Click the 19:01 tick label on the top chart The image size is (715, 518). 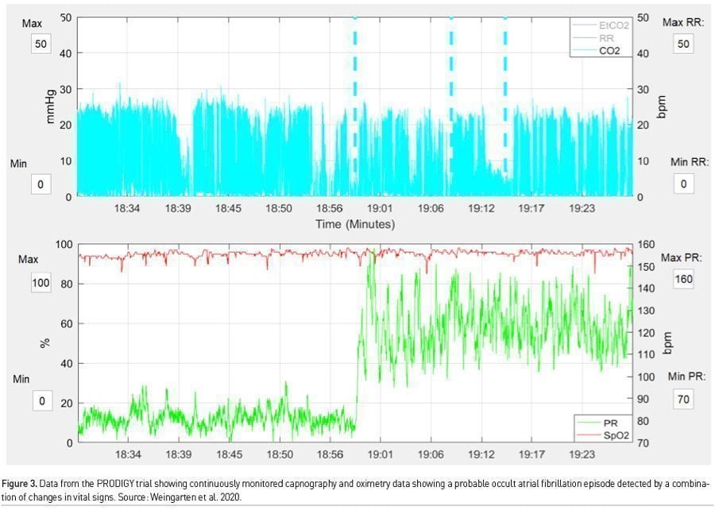pyautogui.click(x=380, y=208)
